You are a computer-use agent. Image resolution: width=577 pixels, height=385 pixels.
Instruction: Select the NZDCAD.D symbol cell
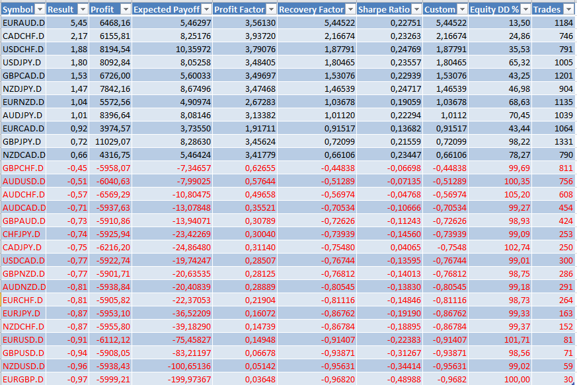pos(23,155)
